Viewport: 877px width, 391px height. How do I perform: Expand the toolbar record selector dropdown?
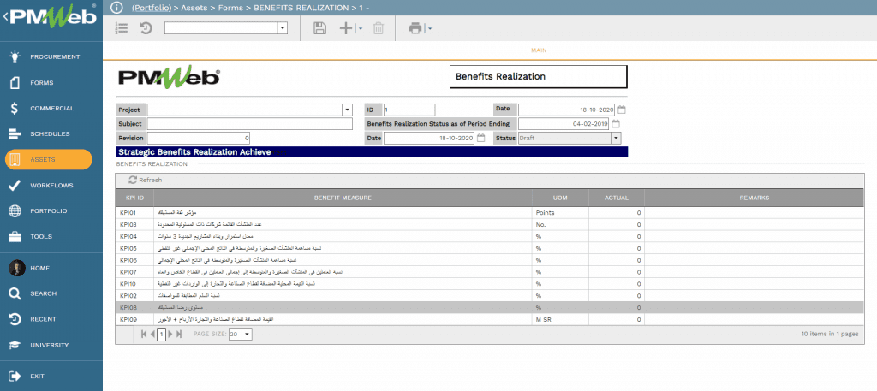click(283, 28)
